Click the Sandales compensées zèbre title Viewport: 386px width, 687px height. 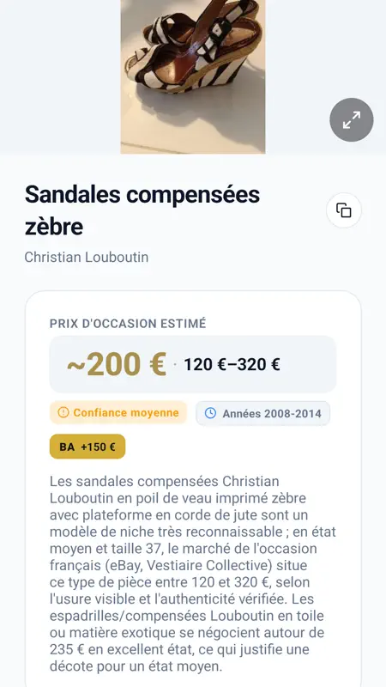(142, 210)
